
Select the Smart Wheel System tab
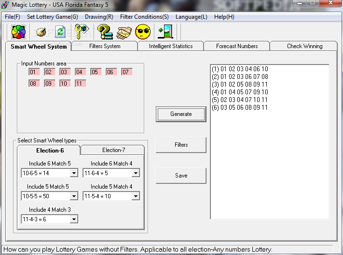pos(39,47)
